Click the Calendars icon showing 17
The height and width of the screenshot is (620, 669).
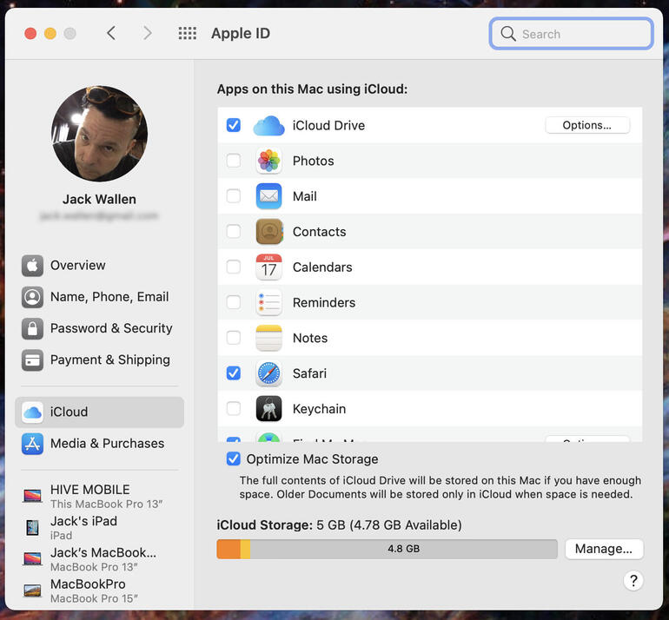point(268,267)
